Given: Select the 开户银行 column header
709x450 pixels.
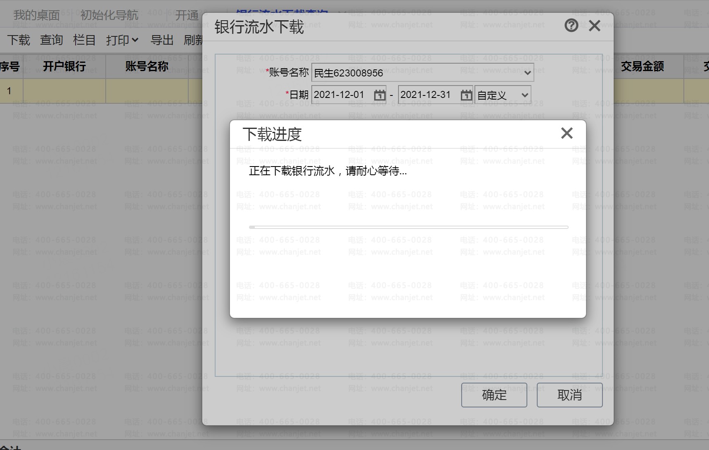Looking at the screenshot, I should (64, 66).
